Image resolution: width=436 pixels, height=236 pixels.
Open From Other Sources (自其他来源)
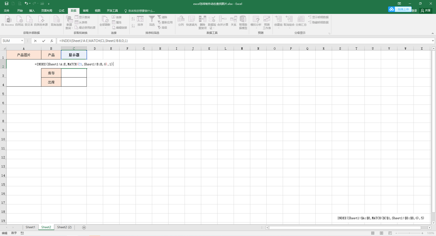pyautogui.click(x=41, y=22)
